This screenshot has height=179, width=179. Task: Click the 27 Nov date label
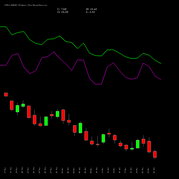(51, 170)
